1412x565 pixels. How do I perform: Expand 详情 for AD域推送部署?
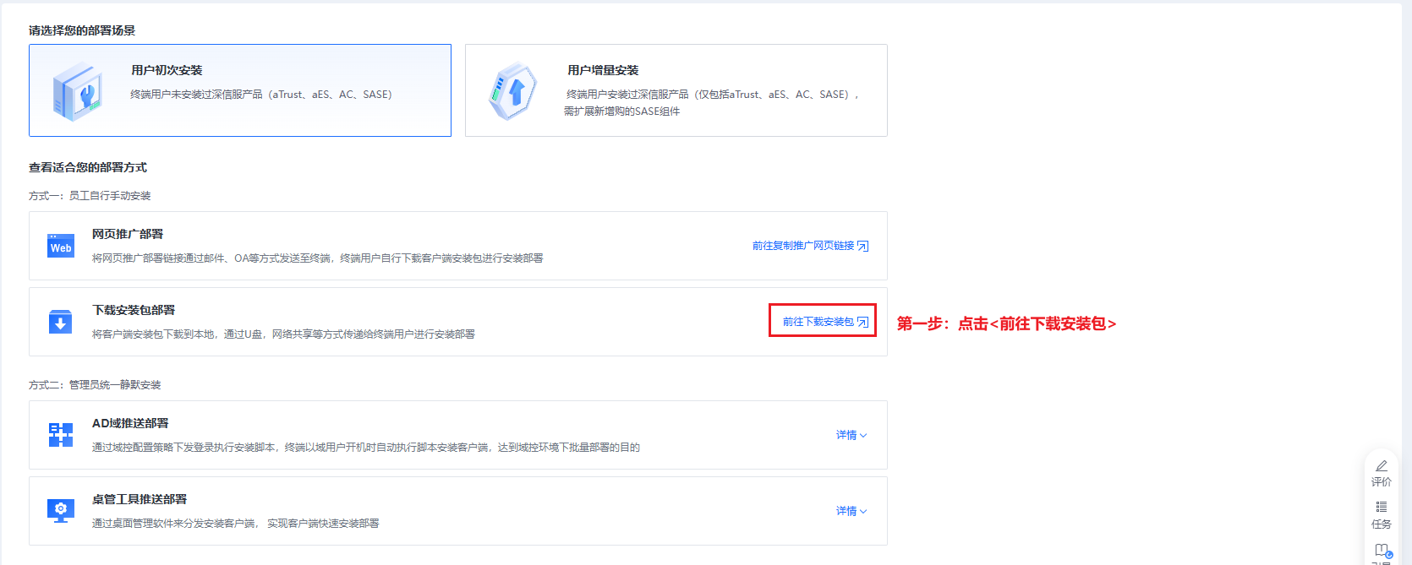[851, 435]
